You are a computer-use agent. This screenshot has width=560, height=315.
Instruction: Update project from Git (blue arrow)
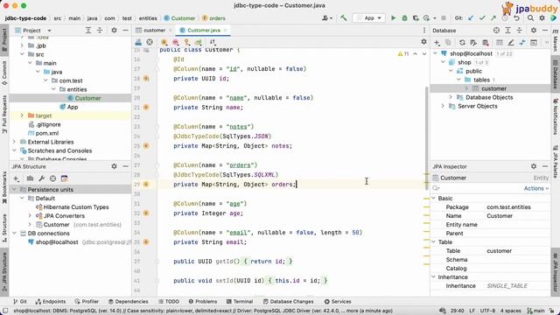point(471,17)
